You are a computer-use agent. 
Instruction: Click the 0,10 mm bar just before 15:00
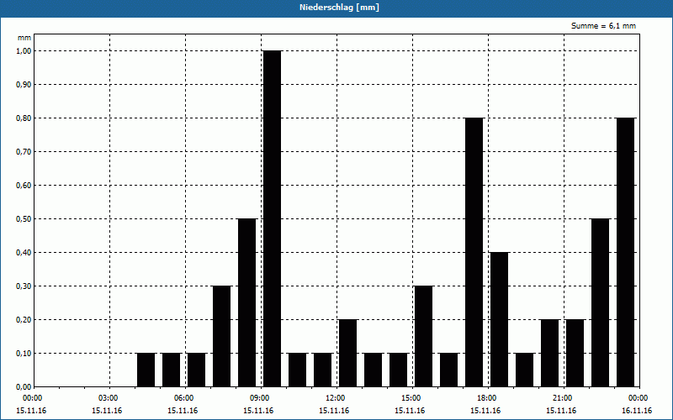click(398, 370)
